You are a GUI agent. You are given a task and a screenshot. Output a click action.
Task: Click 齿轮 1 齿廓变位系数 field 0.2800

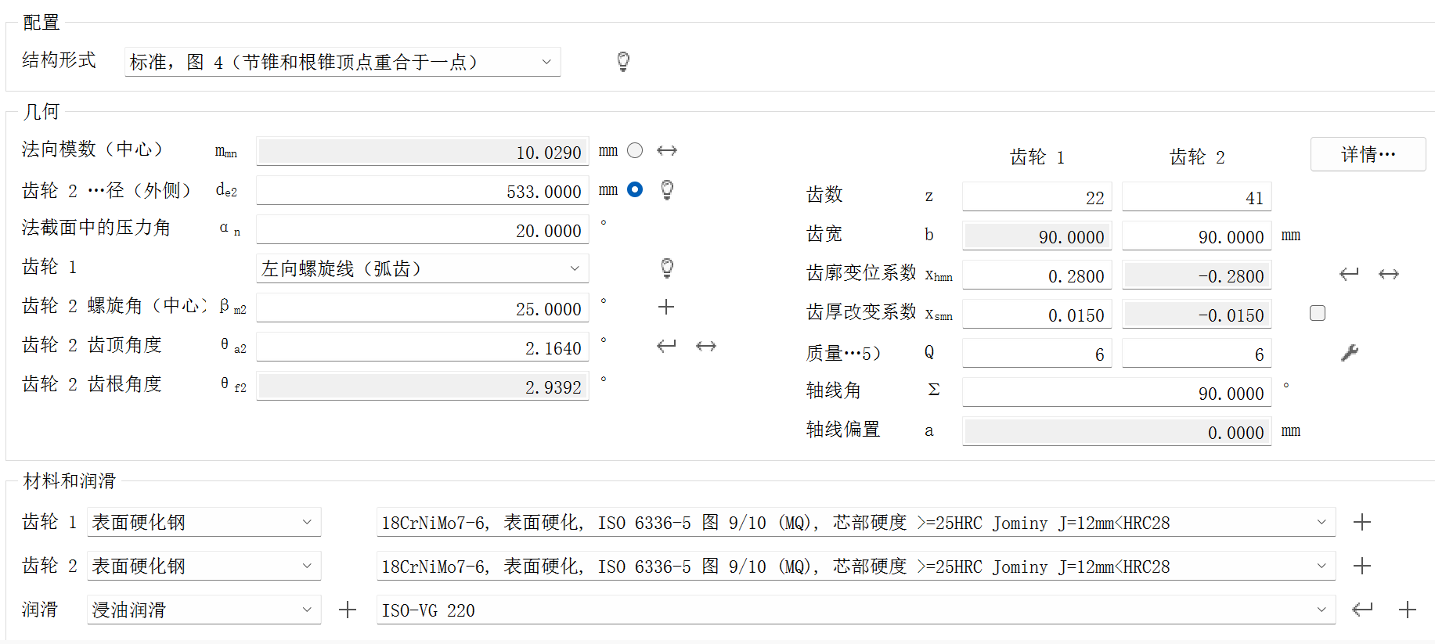tap(1037, 275)
